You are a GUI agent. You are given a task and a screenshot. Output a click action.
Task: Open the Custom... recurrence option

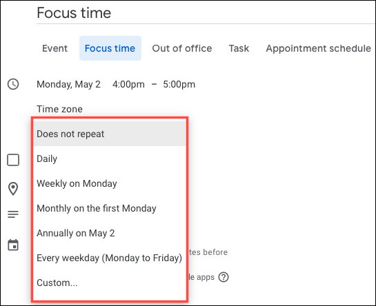110,283
